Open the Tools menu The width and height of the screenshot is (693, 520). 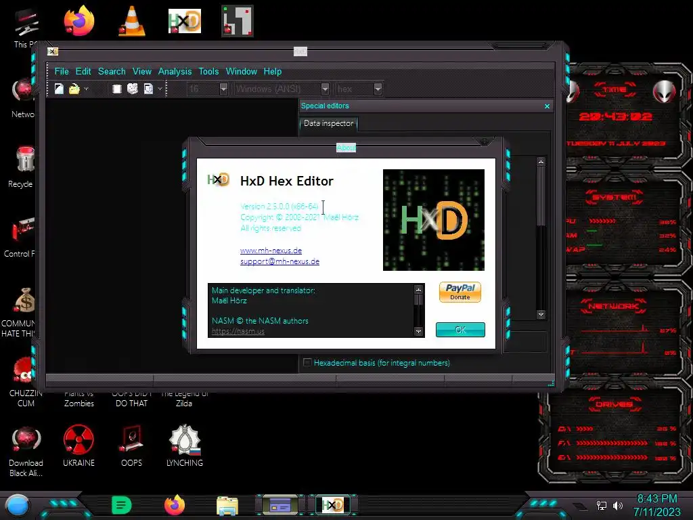point(208,71)
